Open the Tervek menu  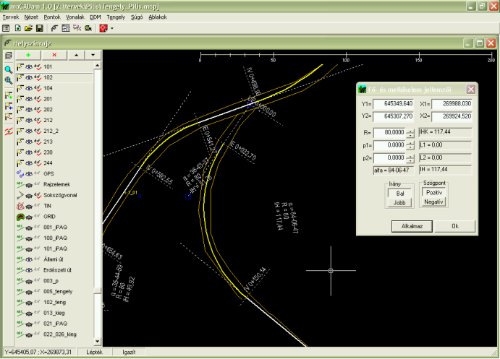11,17
